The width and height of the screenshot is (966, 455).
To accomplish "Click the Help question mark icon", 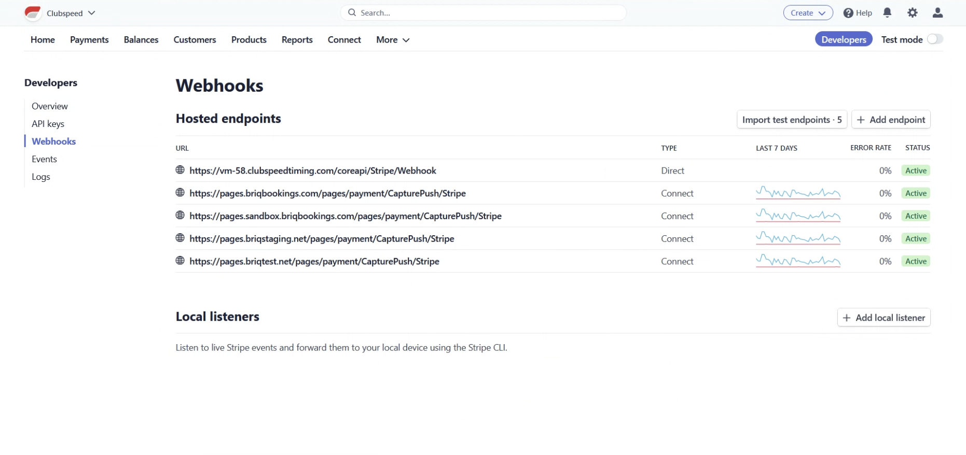I will pyautogui.click(x=848, y=13).
